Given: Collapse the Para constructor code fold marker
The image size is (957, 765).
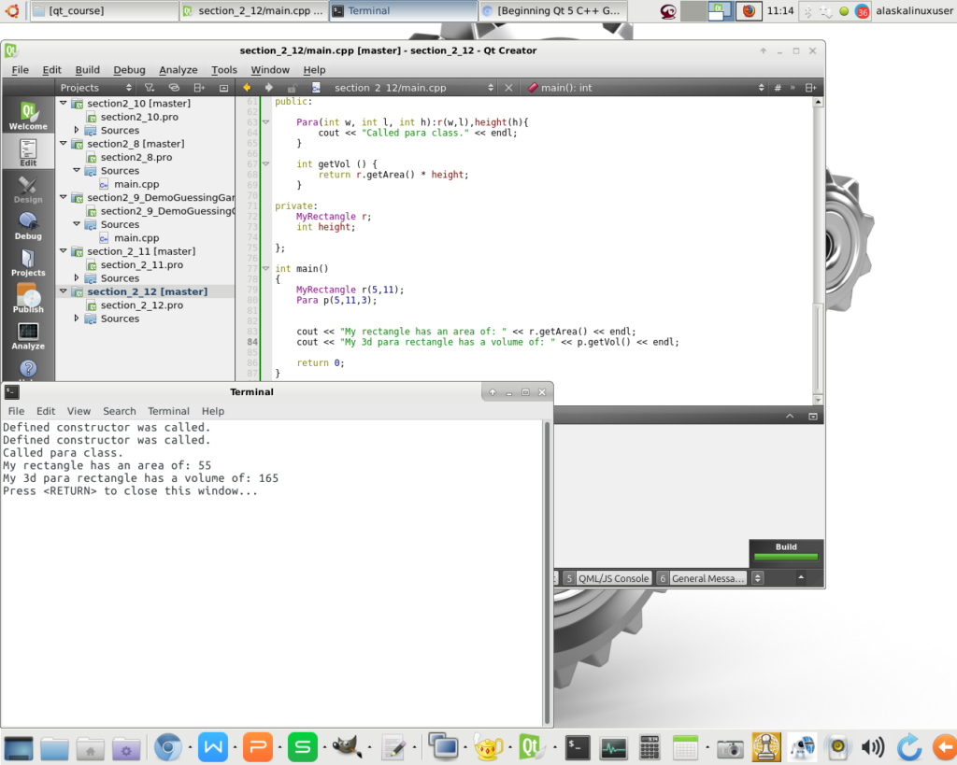Looking at the screenshot, I should coord(265,122).
